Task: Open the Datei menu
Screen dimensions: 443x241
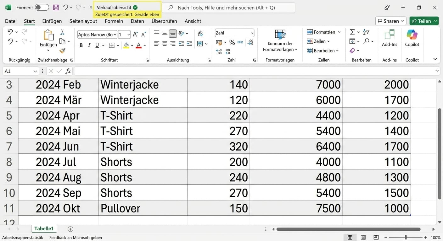Action: (11, 21)
